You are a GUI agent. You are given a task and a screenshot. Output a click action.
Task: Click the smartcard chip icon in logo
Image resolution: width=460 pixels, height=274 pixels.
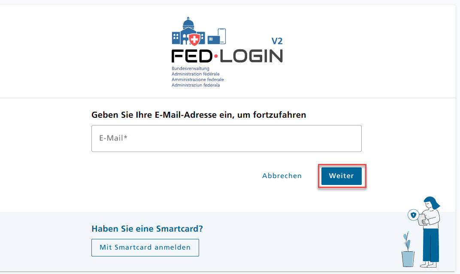click(213, 40)
